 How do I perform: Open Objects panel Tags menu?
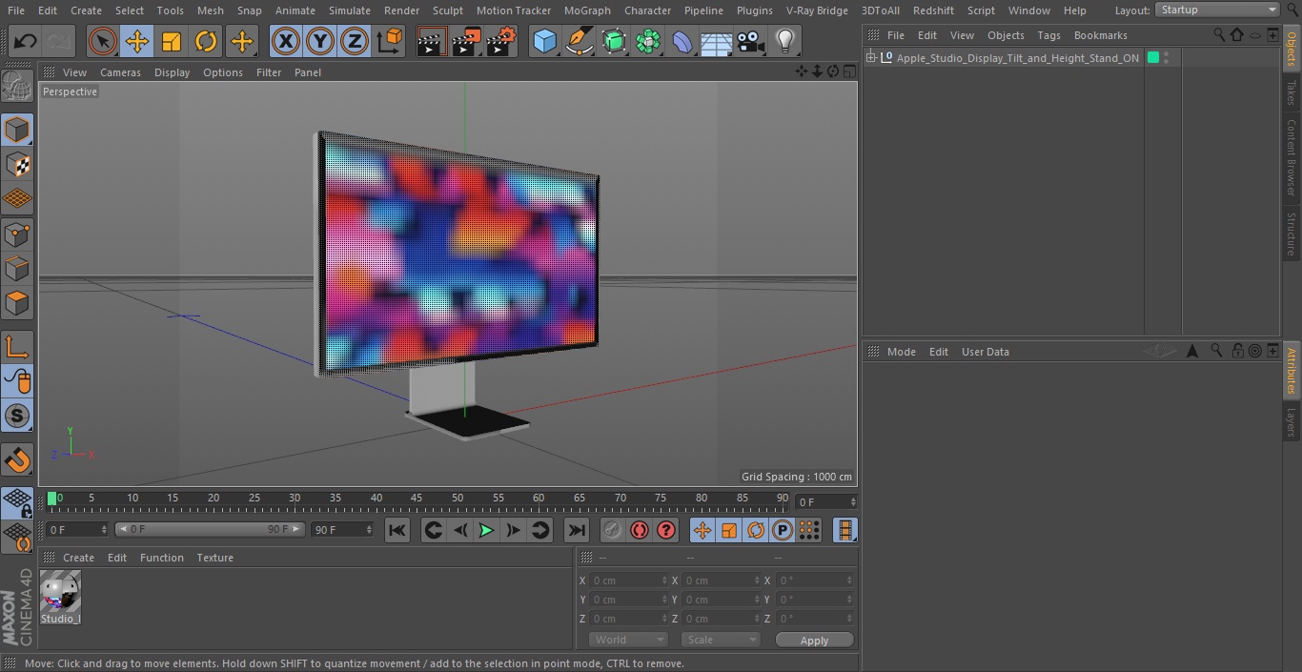coord(1048,35)
